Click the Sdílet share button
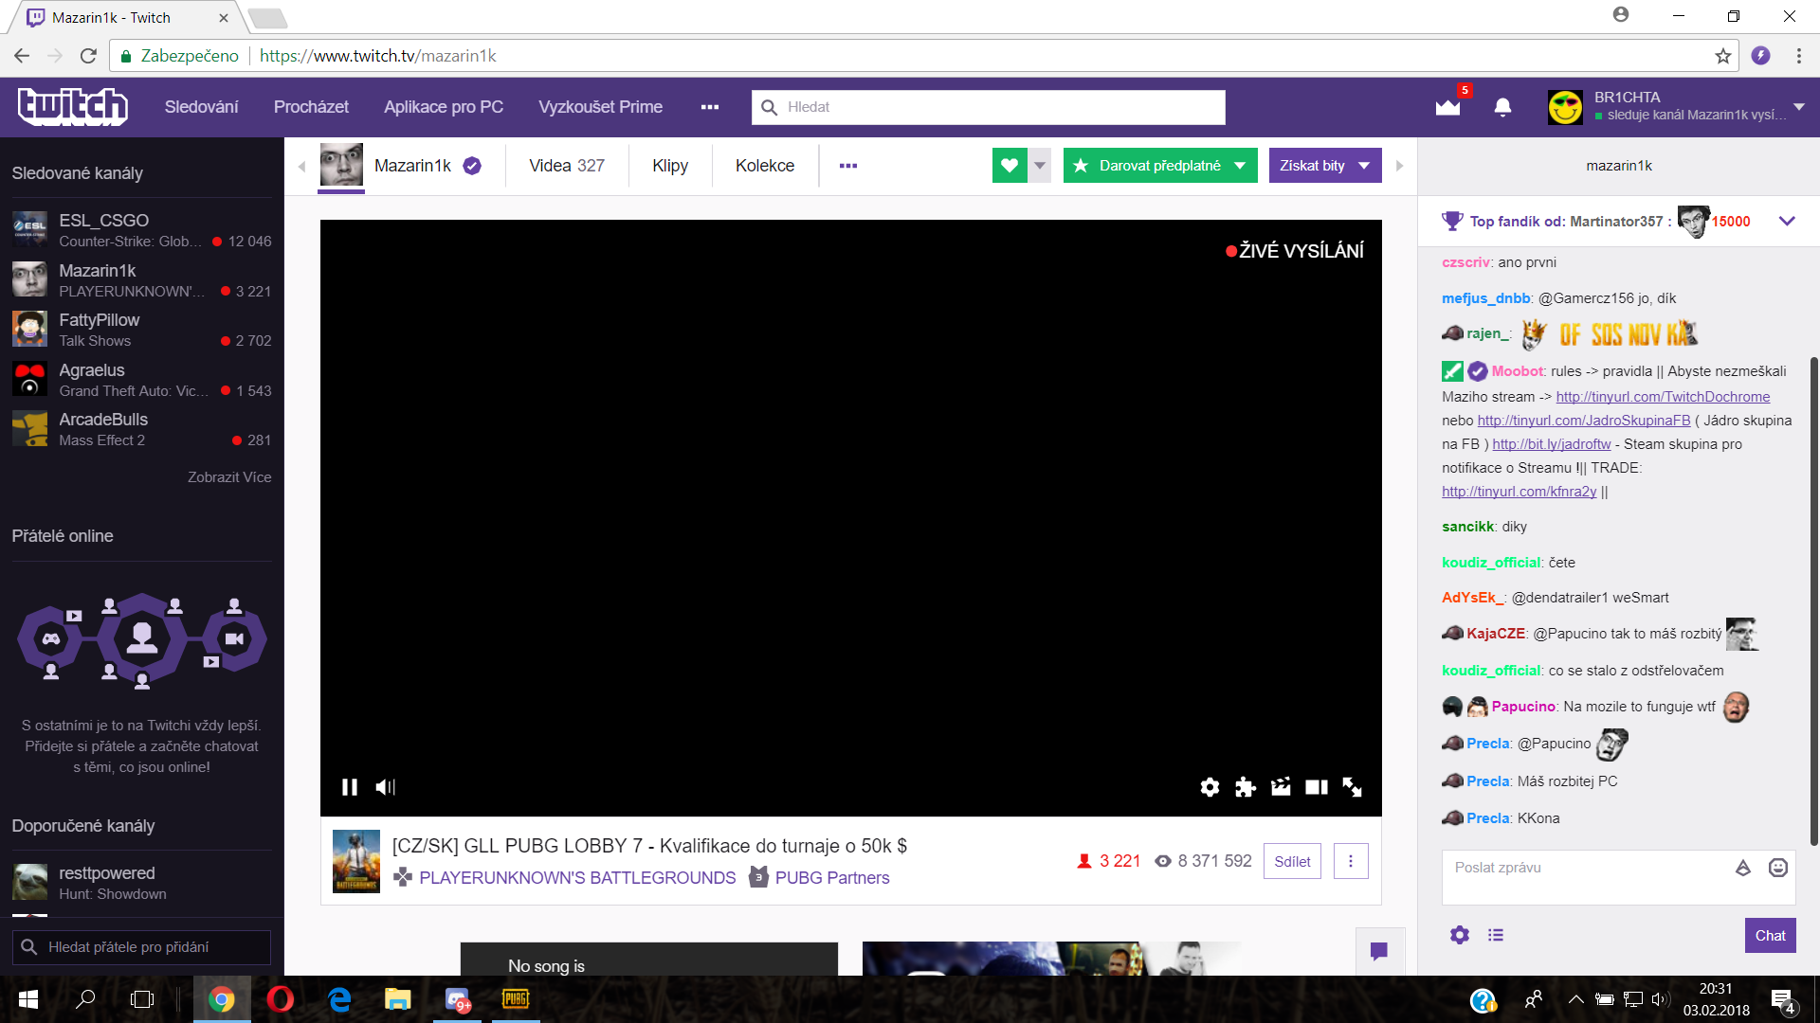 pyautogui.click(x=1292, y=861)
